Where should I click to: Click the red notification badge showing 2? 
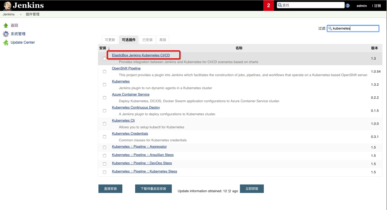coord(269,6)
